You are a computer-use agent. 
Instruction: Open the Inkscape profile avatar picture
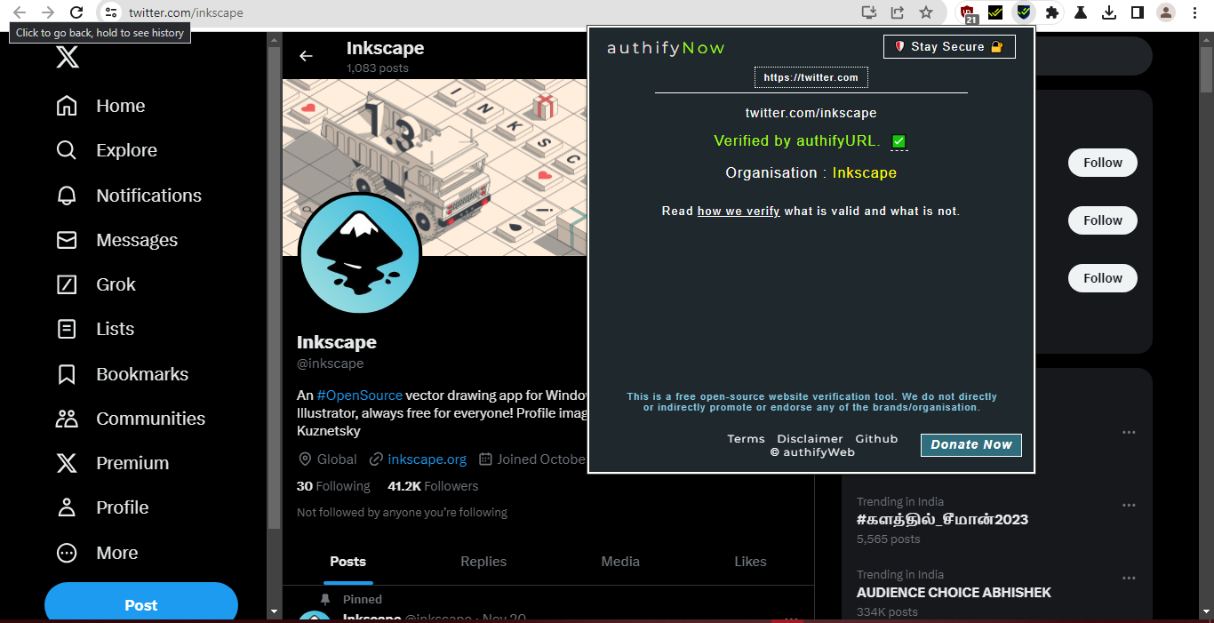coord(360,253)
